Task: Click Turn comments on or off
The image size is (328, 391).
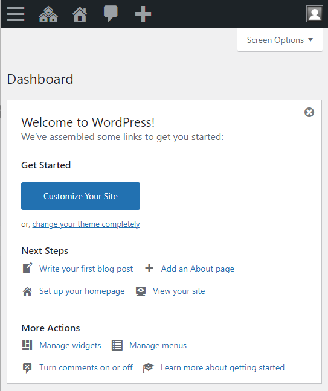Action: pos(86,367)
